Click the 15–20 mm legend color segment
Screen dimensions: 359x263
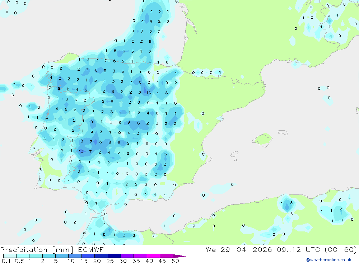tap(88, 256)
